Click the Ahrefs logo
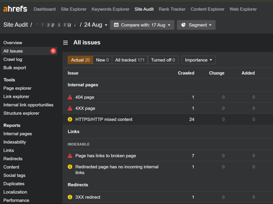This screenshot has height=204, width=273. point(15,9)
